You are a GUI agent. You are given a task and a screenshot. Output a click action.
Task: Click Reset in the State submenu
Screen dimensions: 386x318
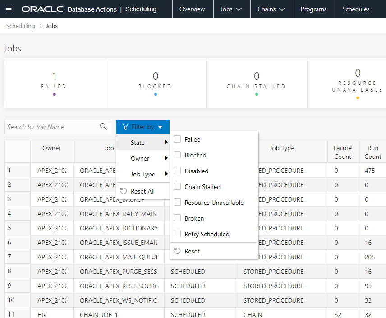214,251
